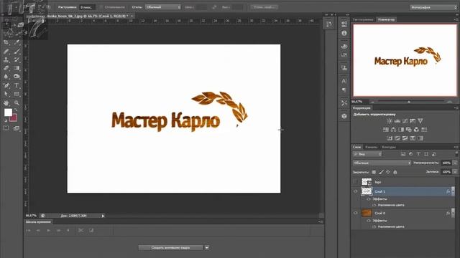Screen dimensions: 460x258
Task: Open layer filter kind dropdown
Action: click(x=367, y=154)
